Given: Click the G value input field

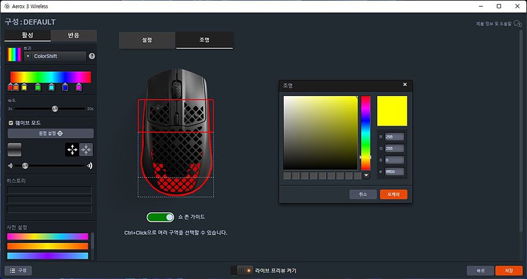Looking at the screenshot, I should point(394,149).
